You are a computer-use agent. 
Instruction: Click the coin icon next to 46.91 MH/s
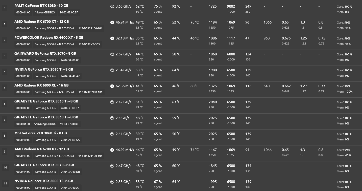tap(112, 23)
